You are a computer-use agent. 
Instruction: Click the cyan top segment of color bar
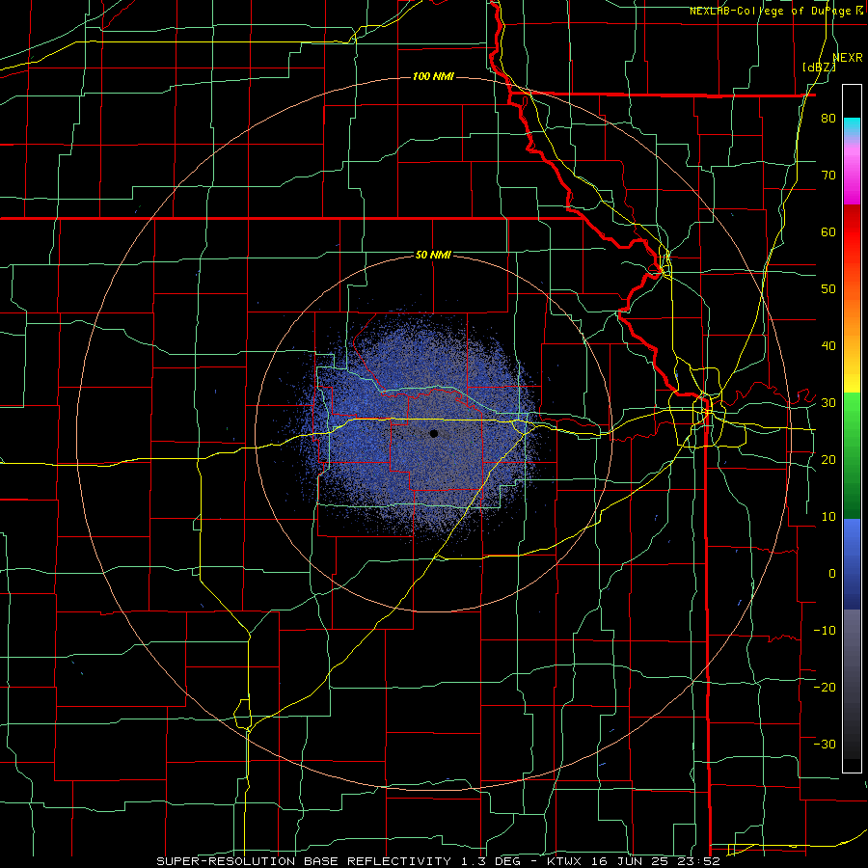point(852,124)
